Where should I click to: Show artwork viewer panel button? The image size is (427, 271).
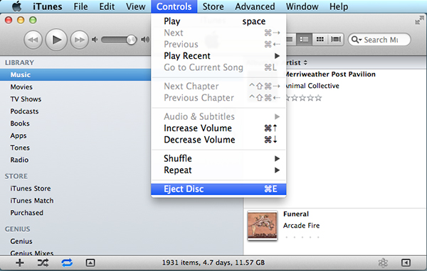click(90, 262)
